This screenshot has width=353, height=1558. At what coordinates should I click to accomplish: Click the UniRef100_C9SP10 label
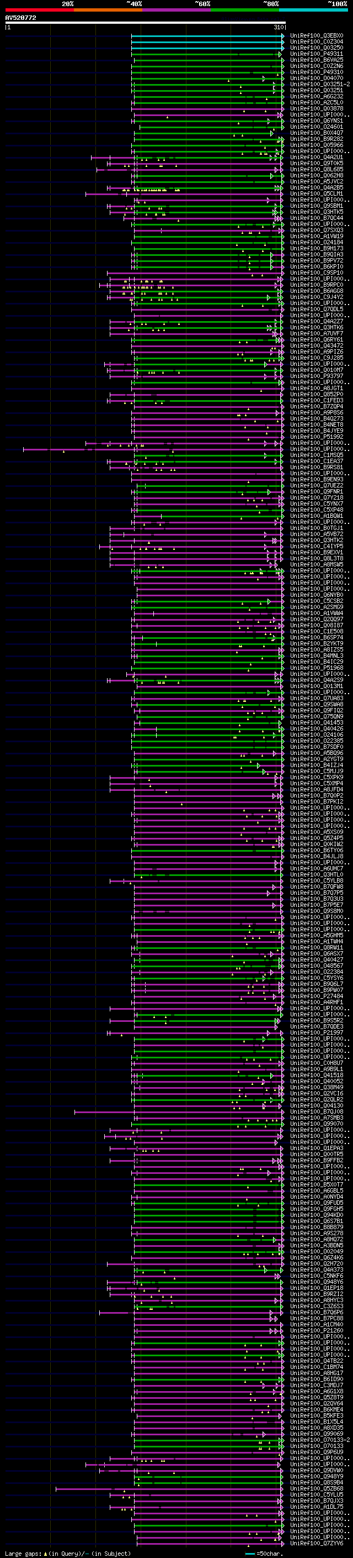[x=317, y=273]
